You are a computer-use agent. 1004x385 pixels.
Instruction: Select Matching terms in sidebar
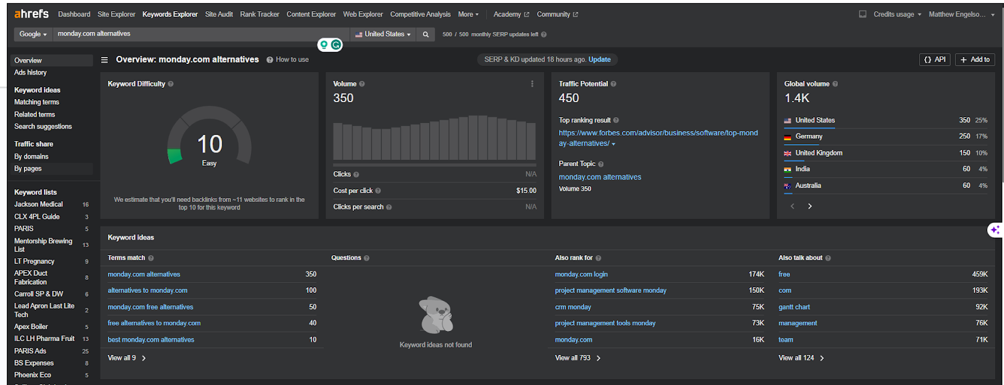(36, 102)
